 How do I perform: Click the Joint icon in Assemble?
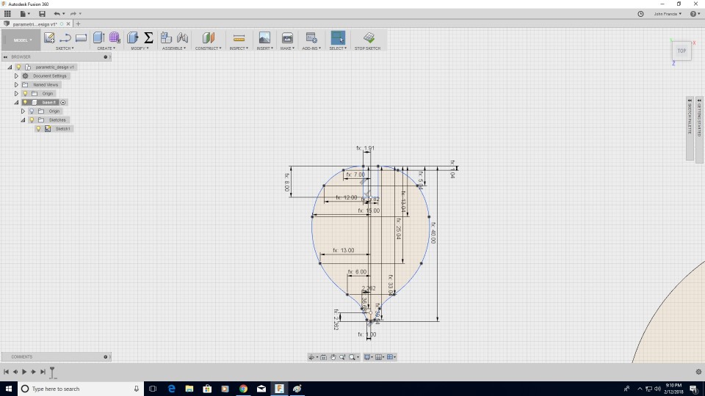[182, 37]
